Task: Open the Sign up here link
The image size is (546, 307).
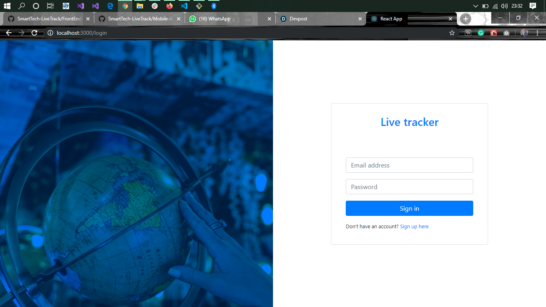Action: [414, 227]
